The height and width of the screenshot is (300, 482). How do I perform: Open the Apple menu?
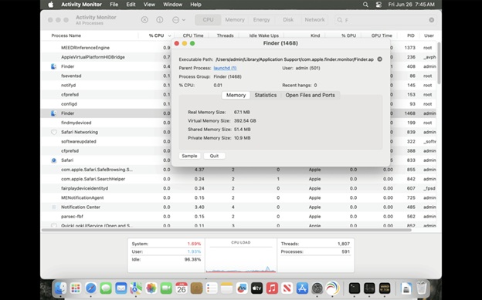coord(51,5)
